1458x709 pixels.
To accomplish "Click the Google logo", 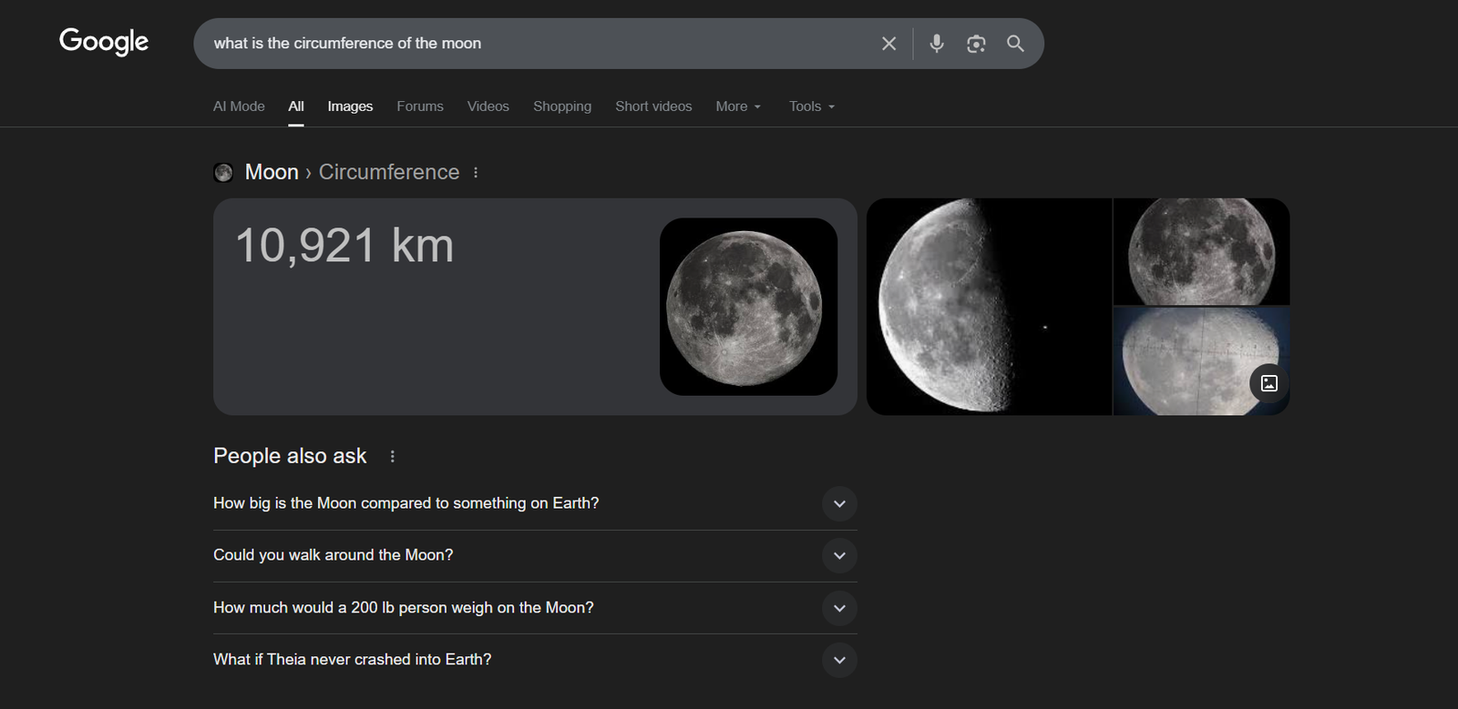I will click(104, 42).
